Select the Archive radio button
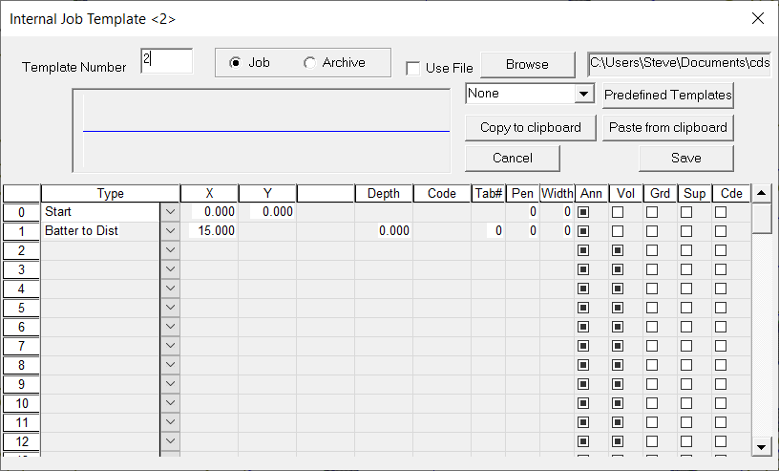This screenshot has height=471, width=779. [x=309, y=63]
